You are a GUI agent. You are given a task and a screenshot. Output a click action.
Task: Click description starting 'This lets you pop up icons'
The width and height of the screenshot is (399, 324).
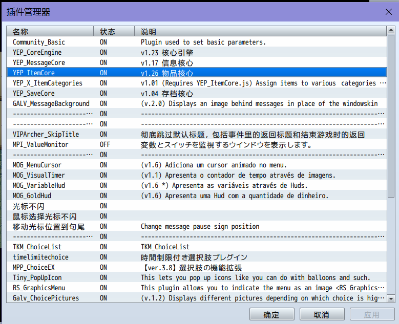pyautogui.click(x=256, y=278)
